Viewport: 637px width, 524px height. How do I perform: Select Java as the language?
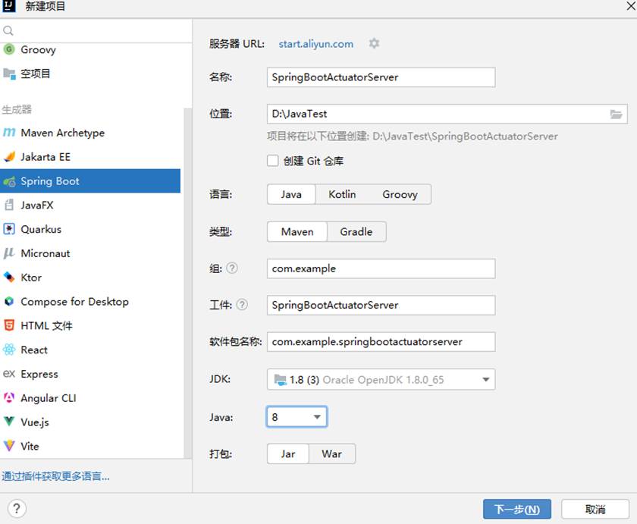click(291, 194)
